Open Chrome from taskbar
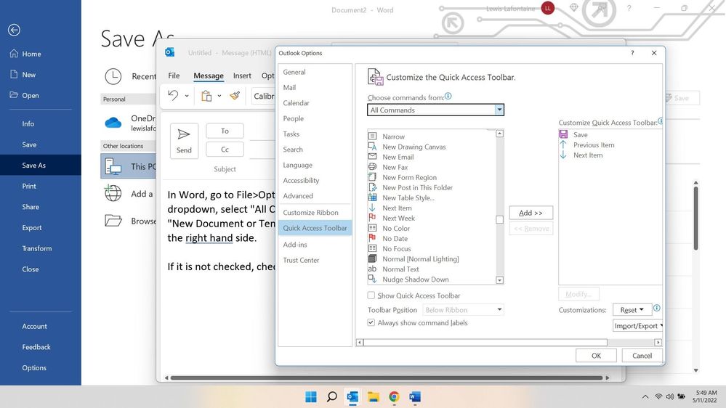Viewport: 726px width, 408px height. (394, 396)
